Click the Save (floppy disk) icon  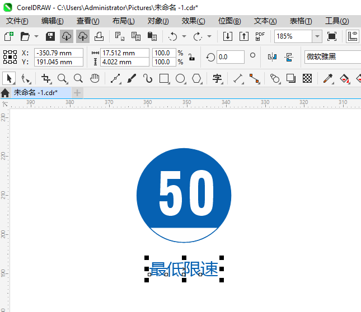click(x=50, y=36)
